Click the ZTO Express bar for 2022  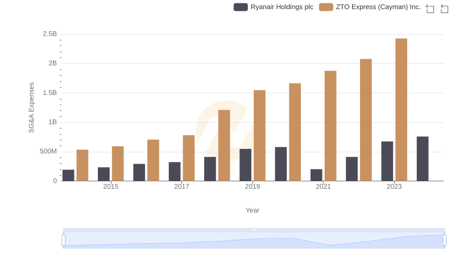point(366,120)
